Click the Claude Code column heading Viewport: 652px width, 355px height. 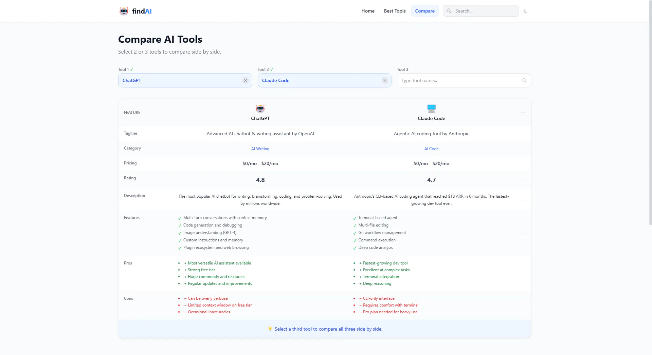[431, 118]
